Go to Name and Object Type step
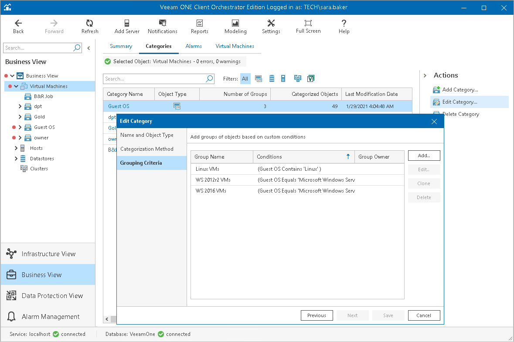514x342 pixels. coord(152,135)
